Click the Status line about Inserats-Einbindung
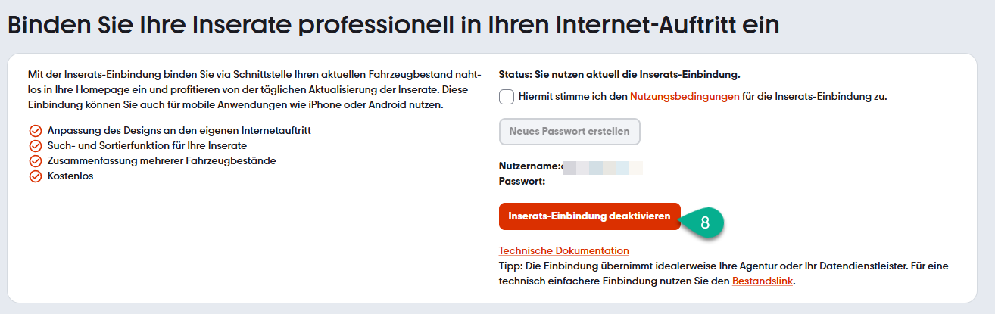The image size is (995, 314). click(x=619, y=74)
